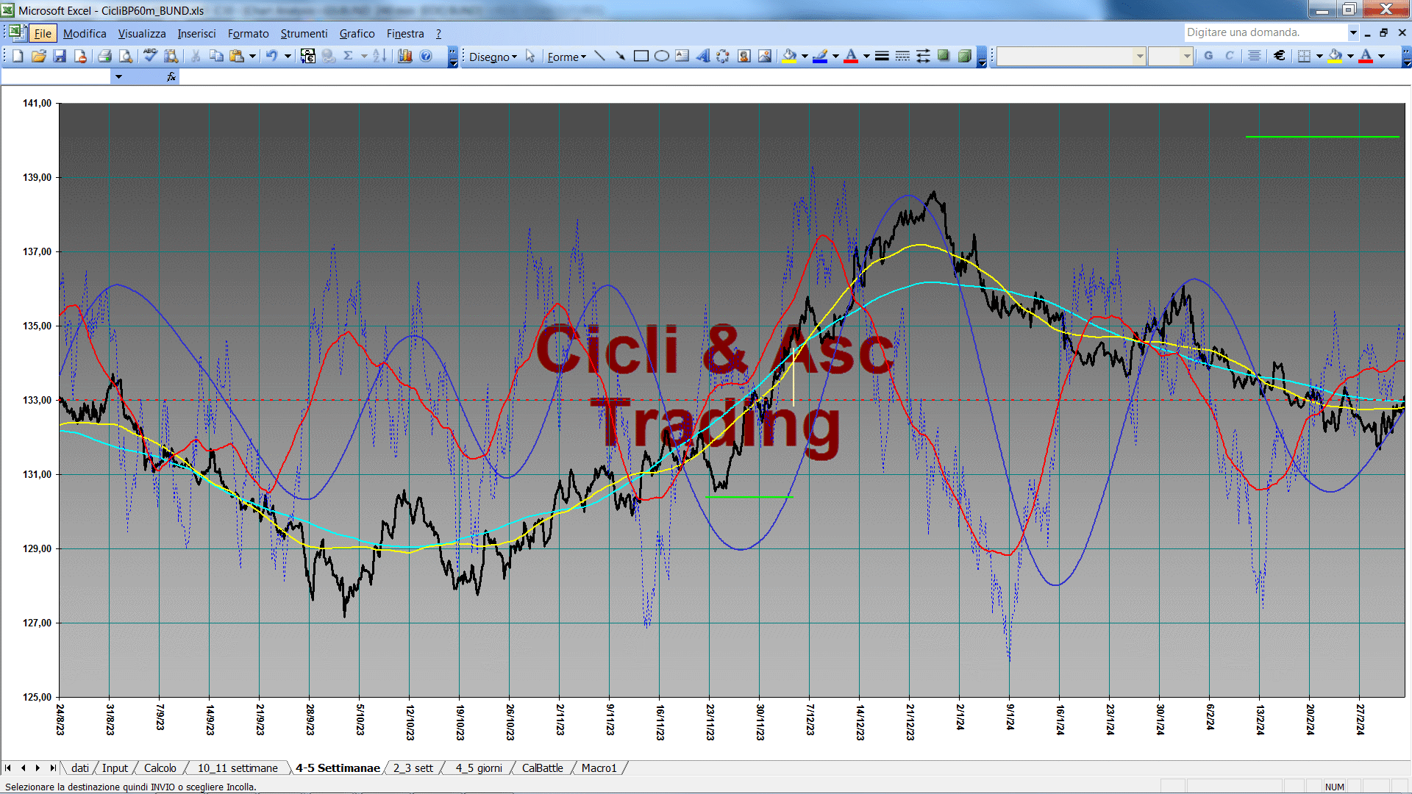Open the Visualizza menu
The image size is (1412, 794).
pyautogui.click(x=142, y=33)
